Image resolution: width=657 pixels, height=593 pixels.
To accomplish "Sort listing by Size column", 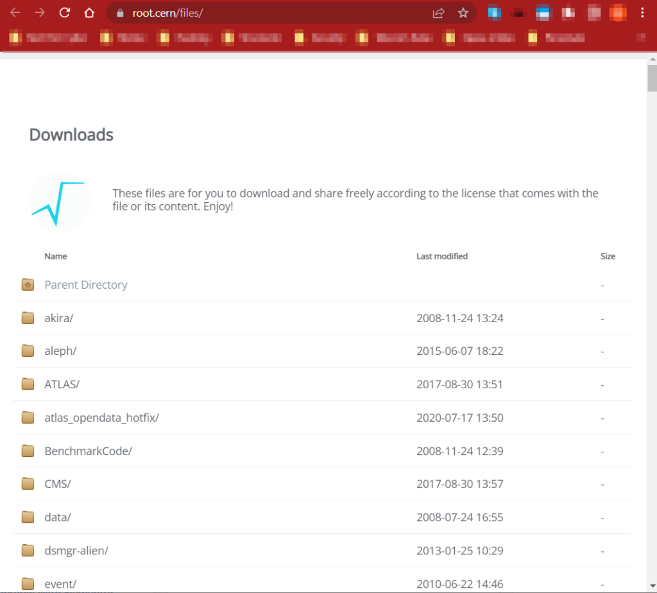I will coord(608,256).
